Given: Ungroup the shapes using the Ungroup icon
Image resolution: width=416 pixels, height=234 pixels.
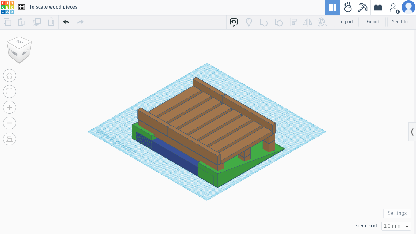Looking at the screenshot, I should 279,22.
